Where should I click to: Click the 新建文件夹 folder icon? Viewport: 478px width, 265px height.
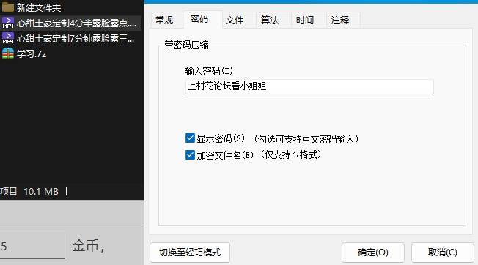(8, 7)
